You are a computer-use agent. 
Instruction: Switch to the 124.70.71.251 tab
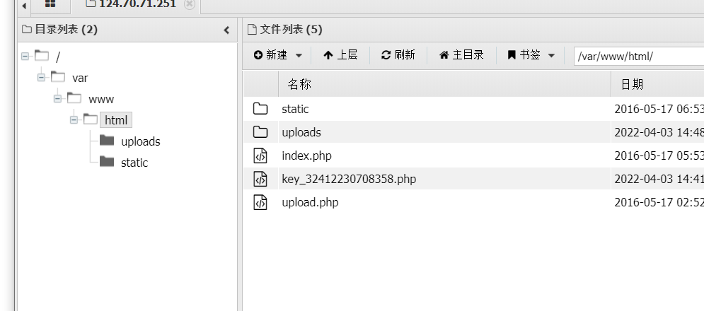coord(136,4)
